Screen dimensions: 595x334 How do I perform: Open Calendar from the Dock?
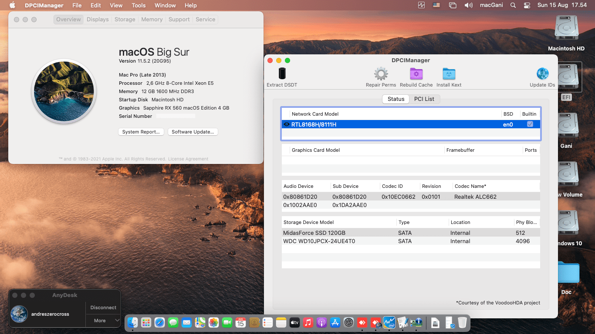click(240, 322)
